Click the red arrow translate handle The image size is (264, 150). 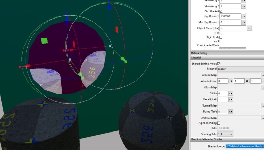(x=24, y=67)
